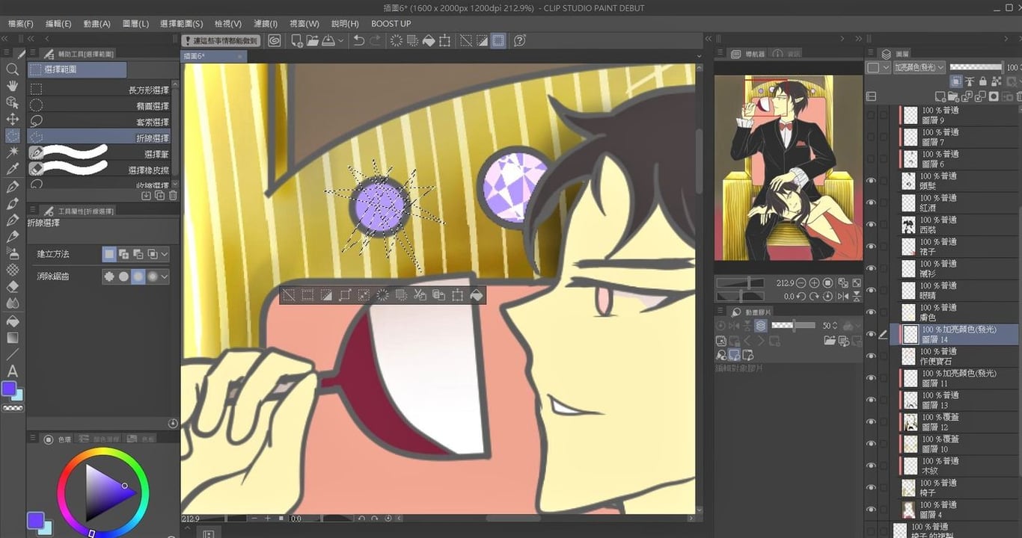Select the Hand move-view tool
1022x538 pixels.
pos(12,86)
